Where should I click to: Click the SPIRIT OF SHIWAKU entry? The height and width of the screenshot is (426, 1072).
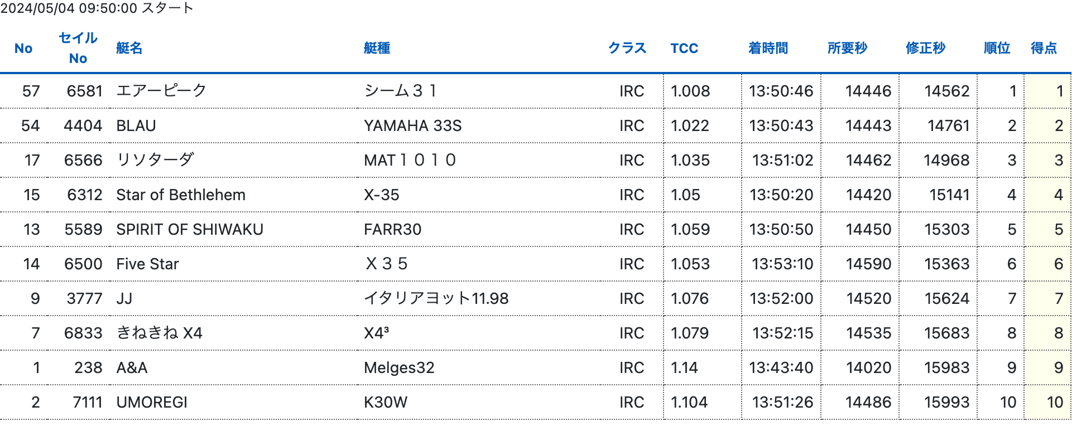pyautogui.click(x=190, y=230)
